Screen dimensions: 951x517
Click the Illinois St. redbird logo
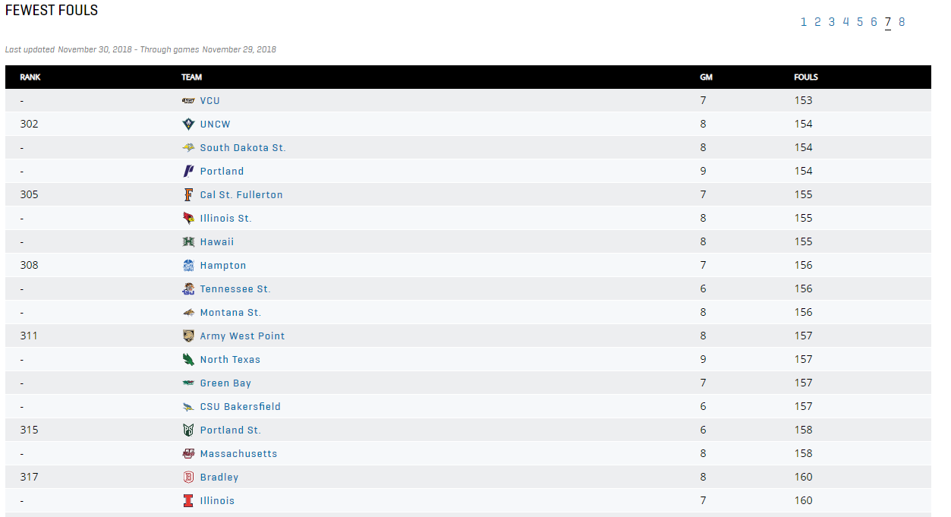[188, 218]
